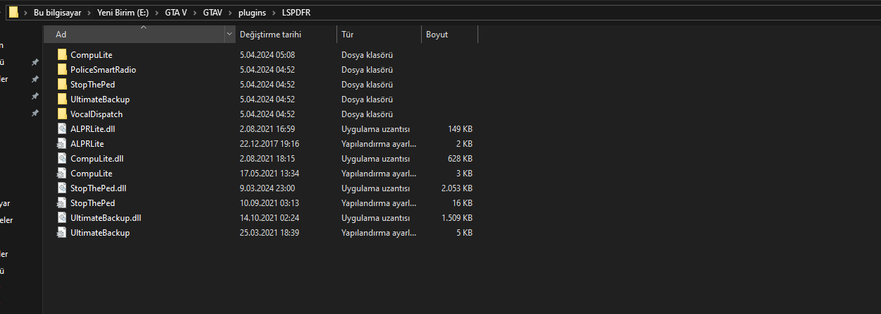Click the date 25.03.2021 18:39
This screenshot has width=881, height=314.
[x=269, y=232]
